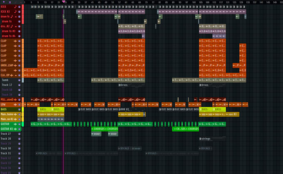The height and width of the screenshot is (174, 283).
Task: Select the 808 #2 clip on the BASS track
Action: pos(132,109)
